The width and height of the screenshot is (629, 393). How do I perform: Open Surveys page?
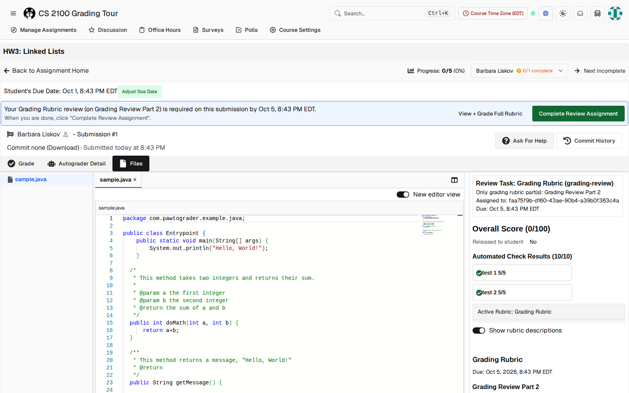(x=208, y=30)
